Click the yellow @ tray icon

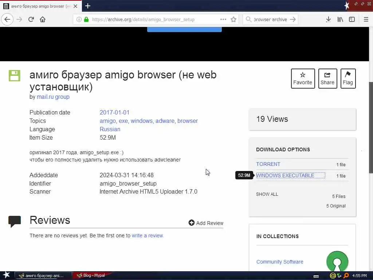tap(333, 276)
